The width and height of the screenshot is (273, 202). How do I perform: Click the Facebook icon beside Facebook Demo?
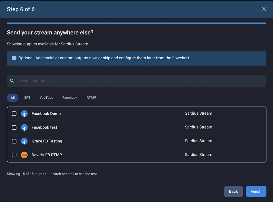24,113
